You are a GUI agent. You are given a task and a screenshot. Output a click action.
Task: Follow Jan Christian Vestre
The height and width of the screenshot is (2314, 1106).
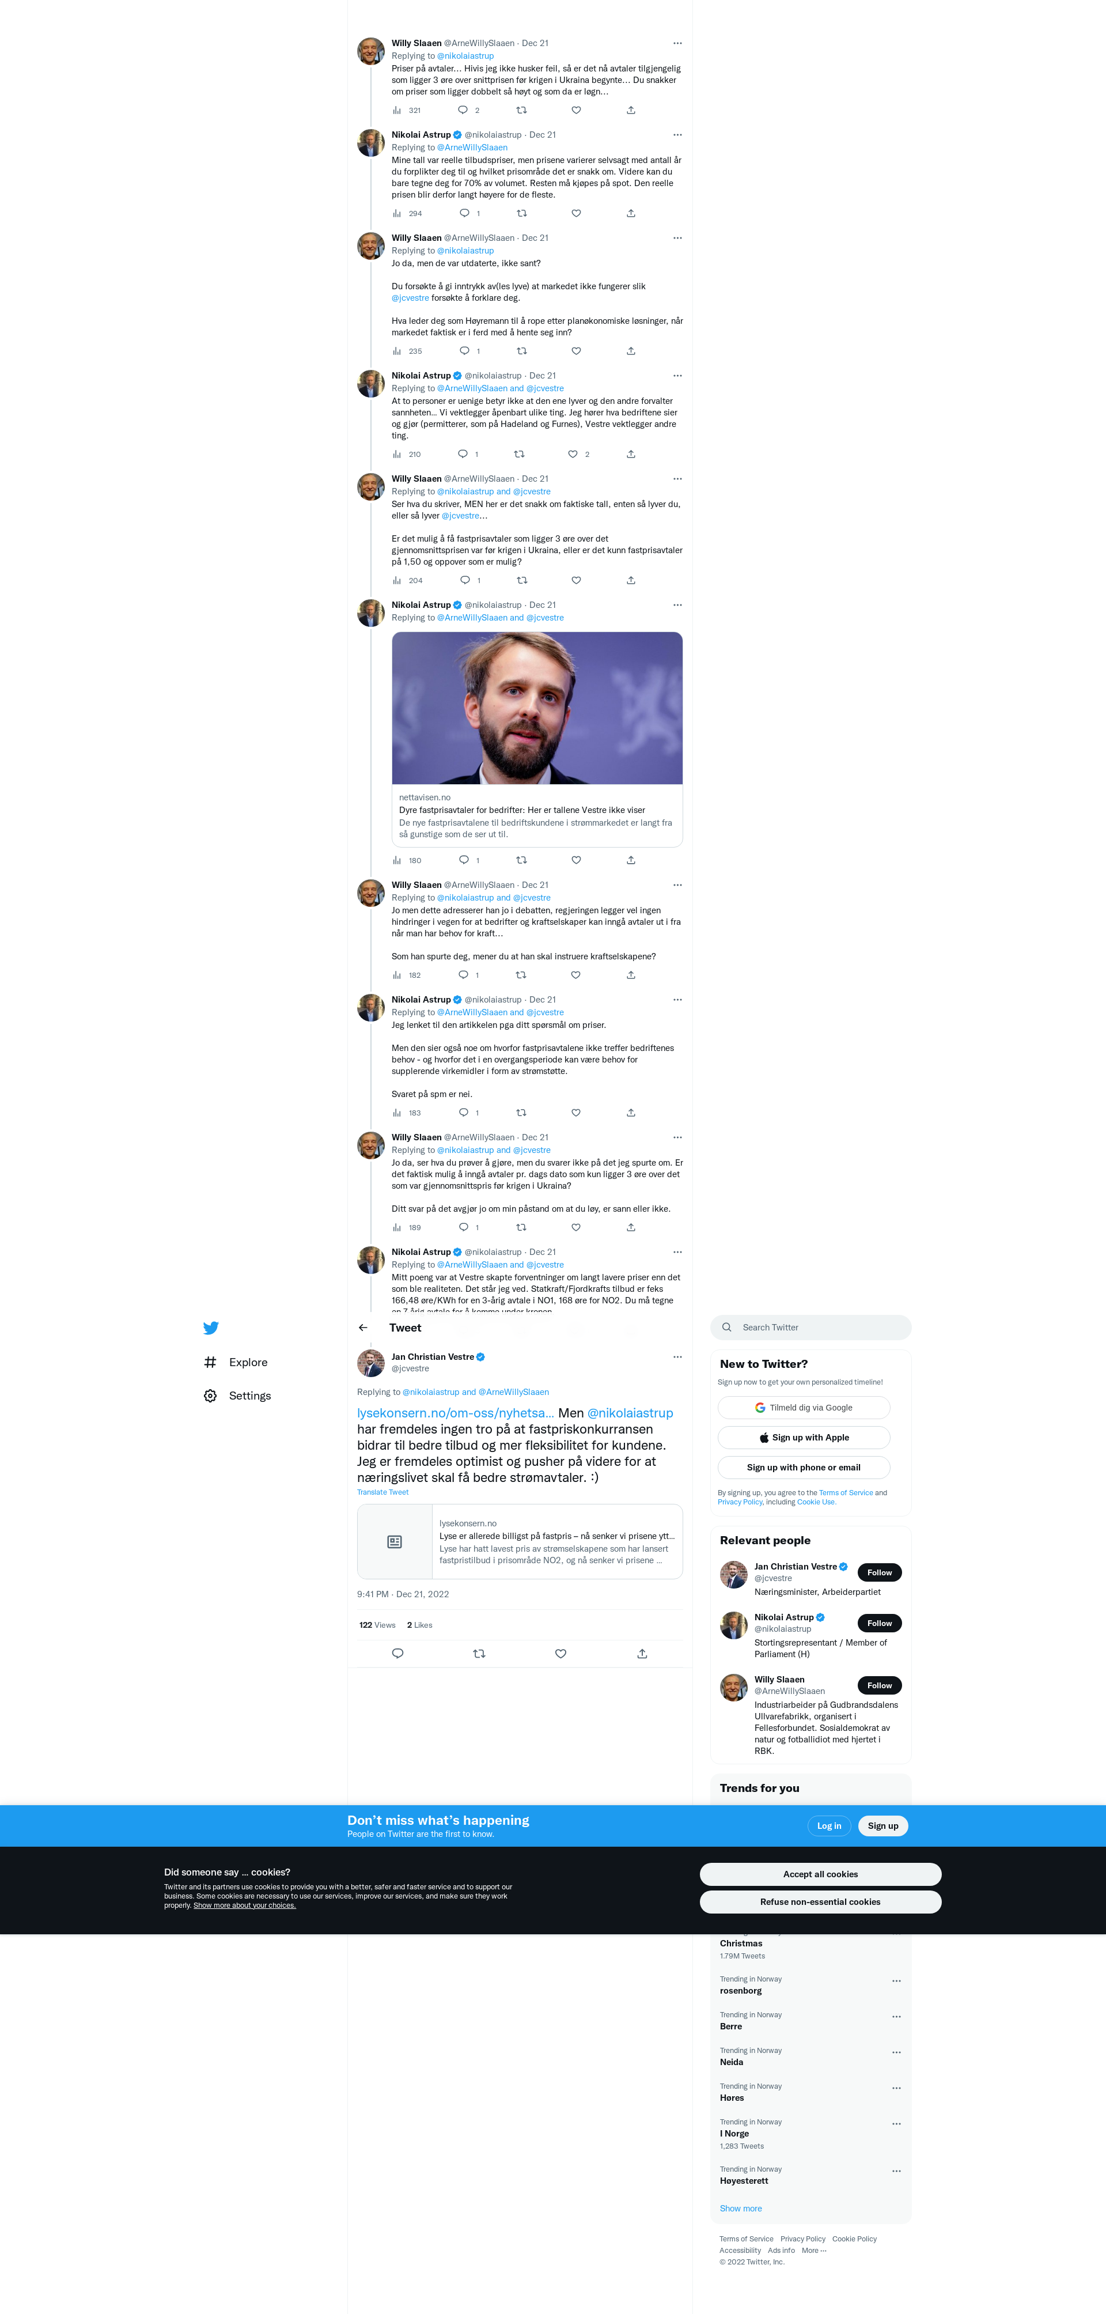(x=880, y=1572)
